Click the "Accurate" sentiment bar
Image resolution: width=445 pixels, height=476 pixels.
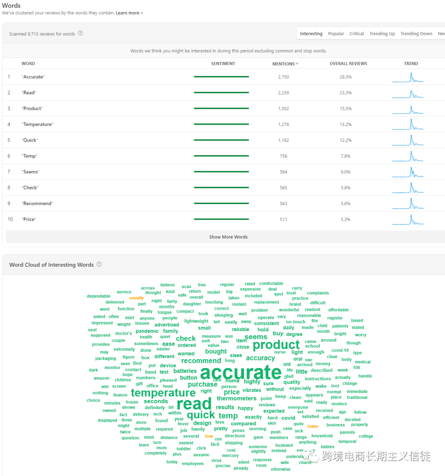point(221,77)
